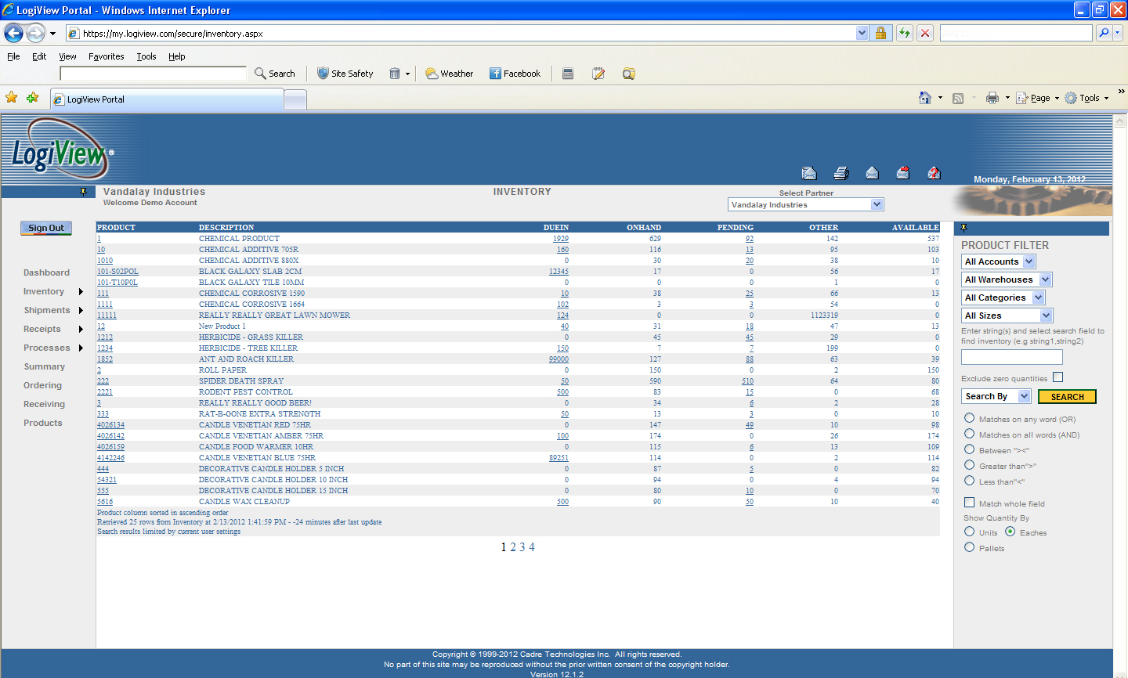The width and height of the screenshot is (1128, 678).
Task: Click the DUEIN value 12345 link
Action: point(559,272)
